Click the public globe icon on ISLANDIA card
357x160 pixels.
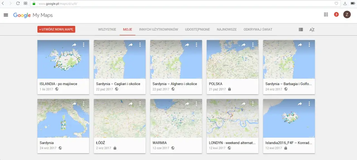[x=57, y=89]
